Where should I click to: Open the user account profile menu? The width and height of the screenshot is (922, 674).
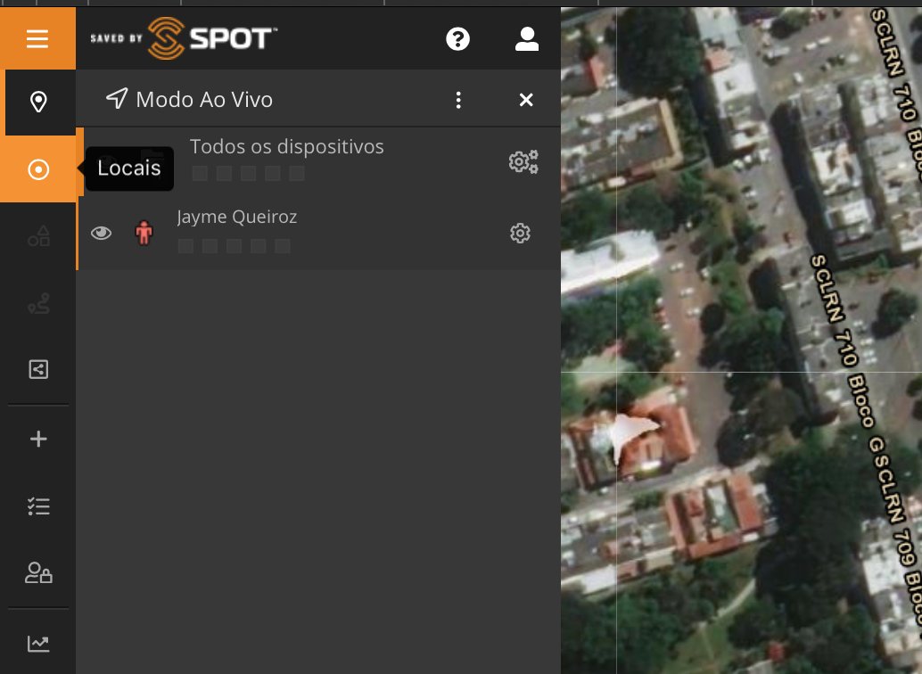tap(527, 39)
